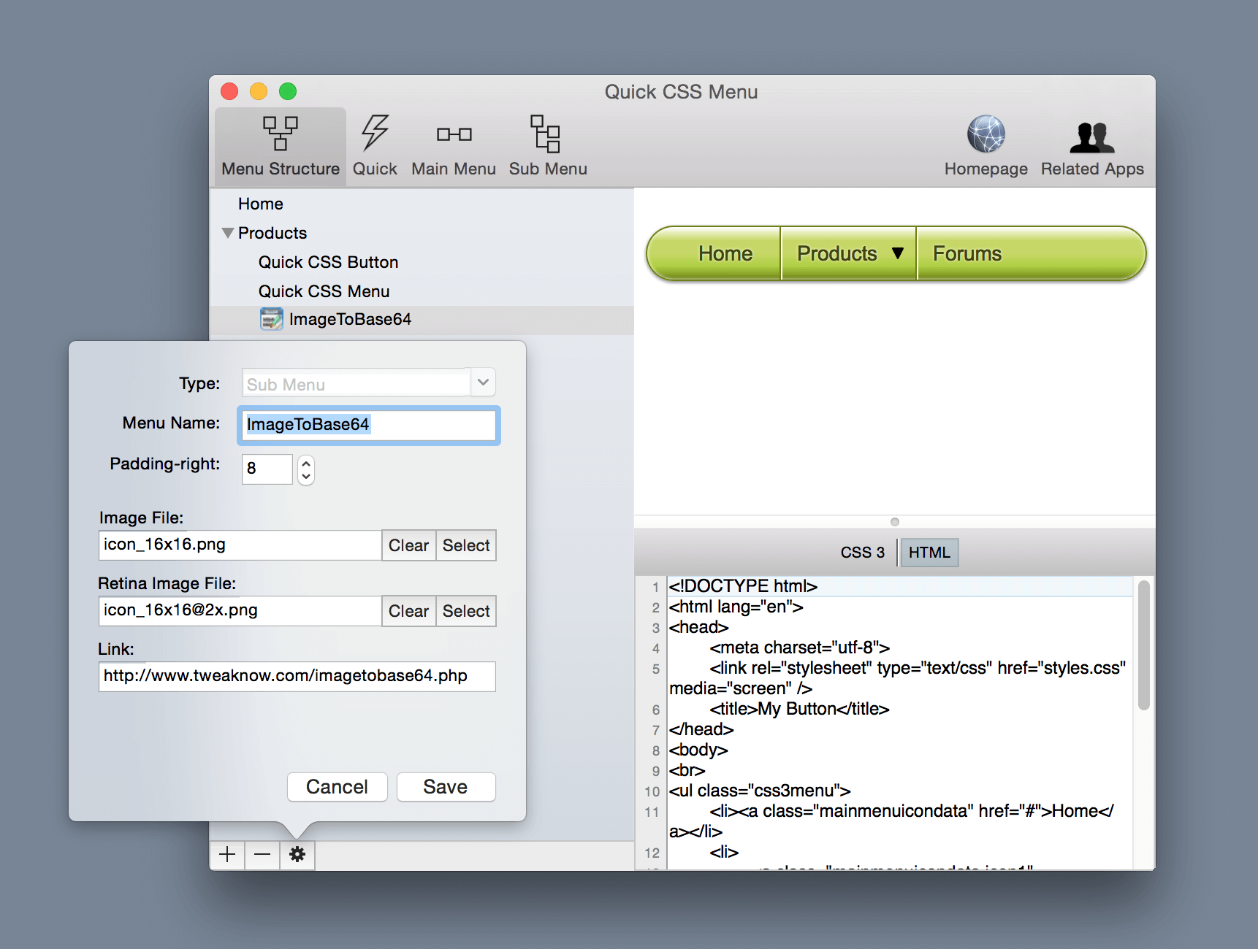Open the Sub Menu settings icon
1258x949 pixels.
tap(548, 146)
